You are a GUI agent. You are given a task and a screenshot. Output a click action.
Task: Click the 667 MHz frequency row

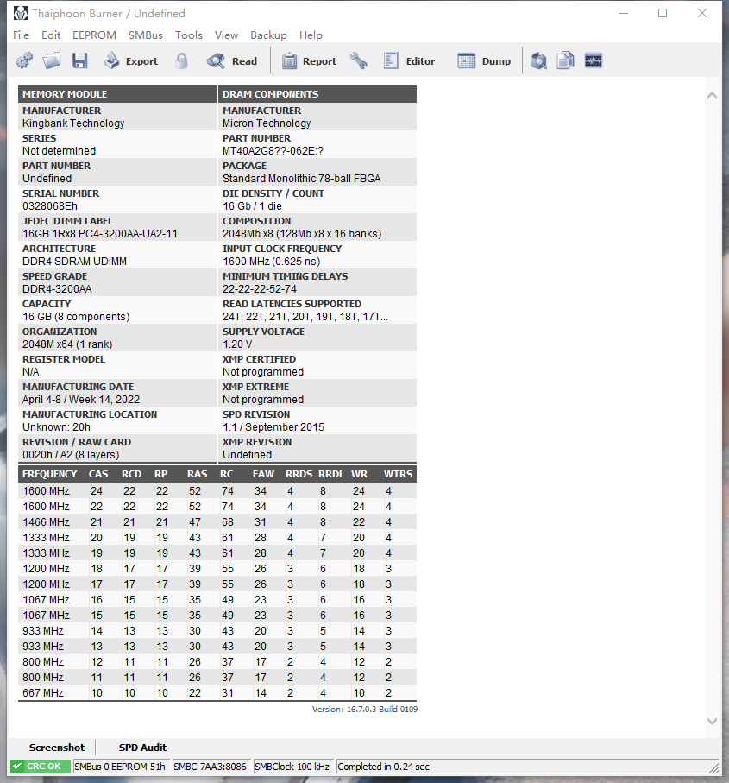[217, 692]
